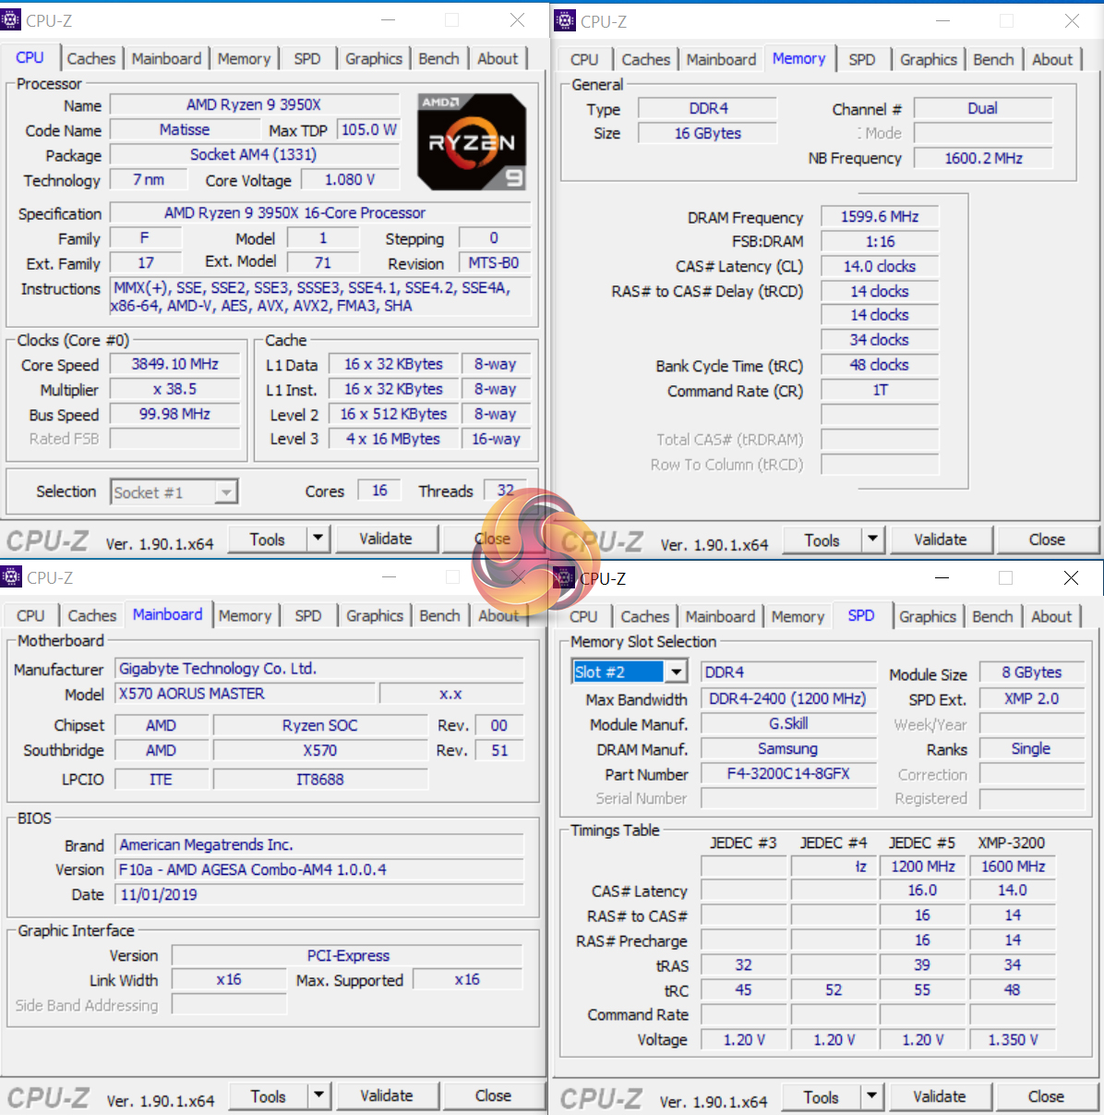Select the Bench tab in the SPD window
Screen dimensions: 1104x1115
tap(992, 616)
